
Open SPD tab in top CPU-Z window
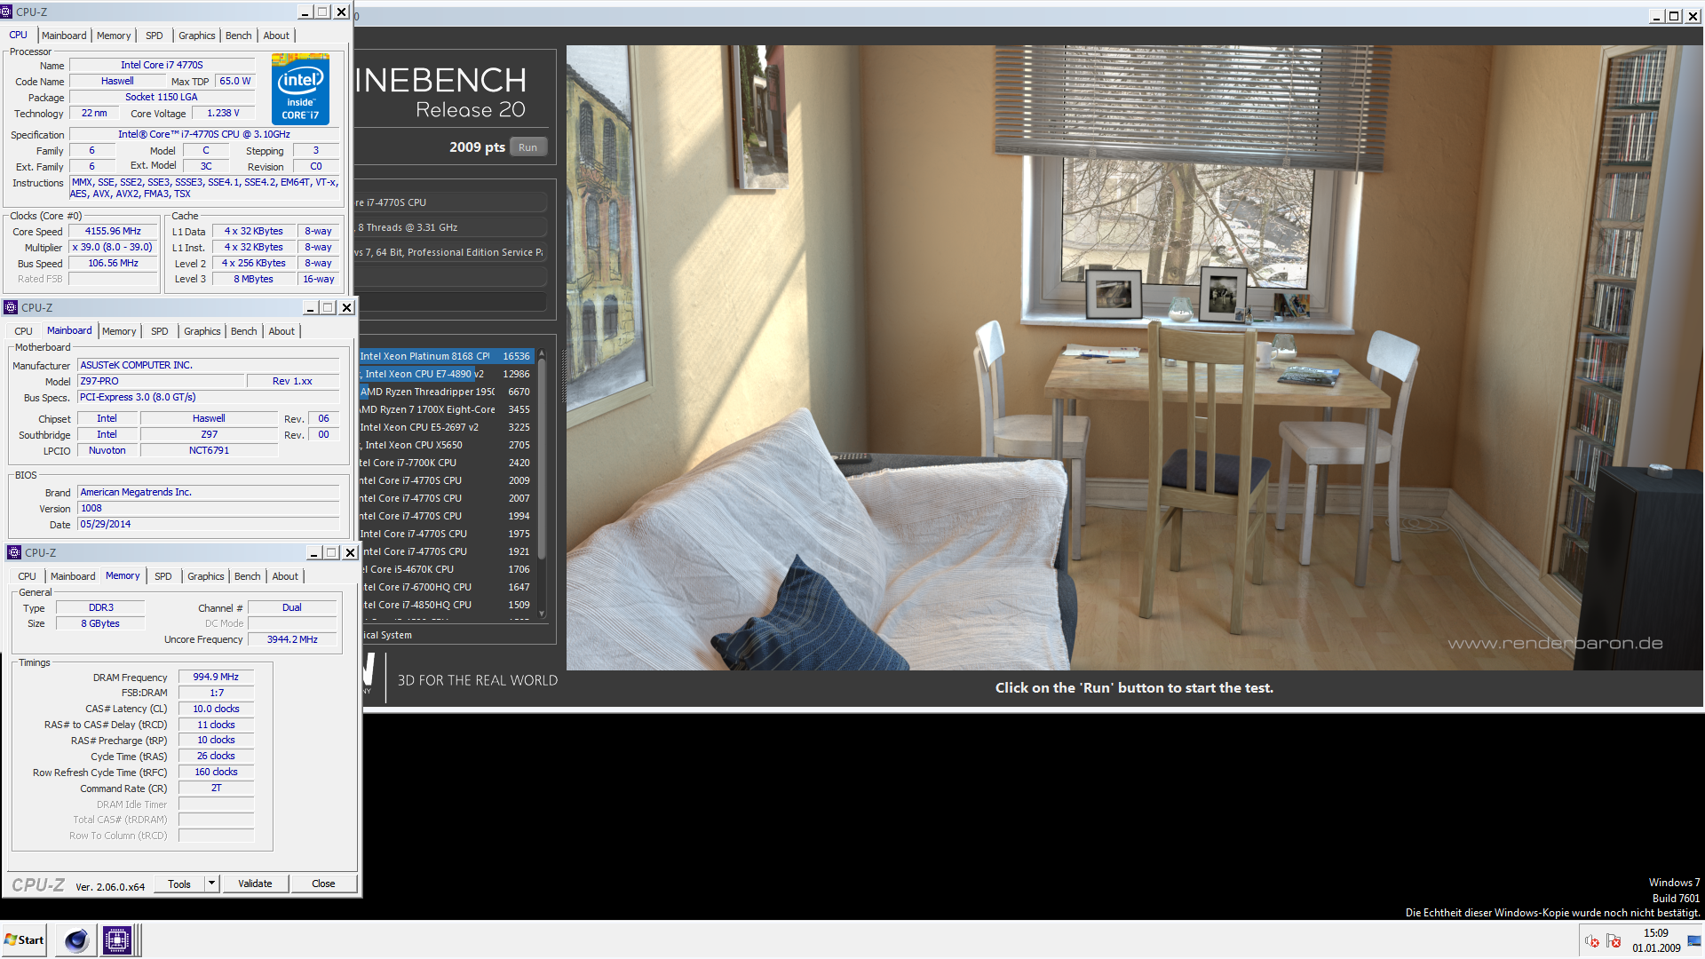point(155,36)
